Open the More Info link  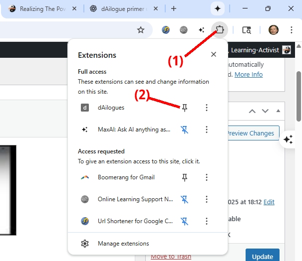pos(249,75)
